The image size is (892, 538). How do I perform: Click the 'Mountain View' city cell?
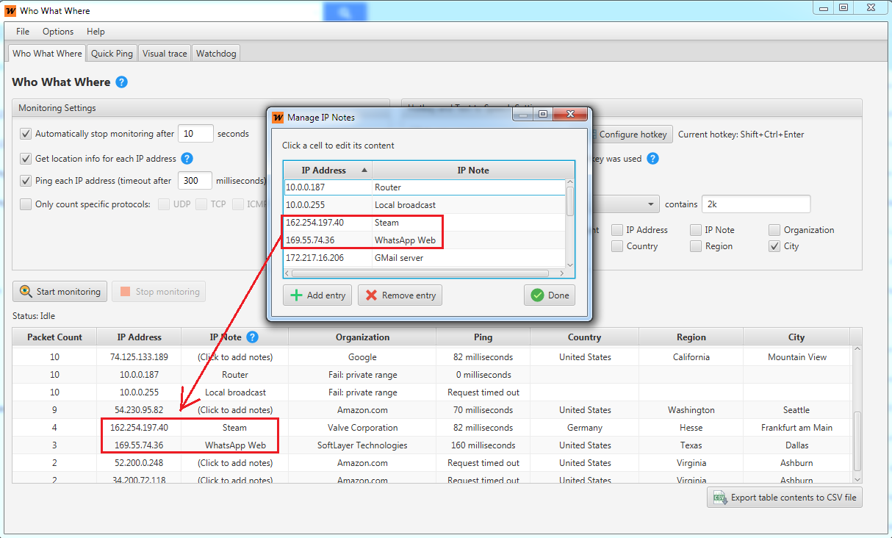click(797, 357)
